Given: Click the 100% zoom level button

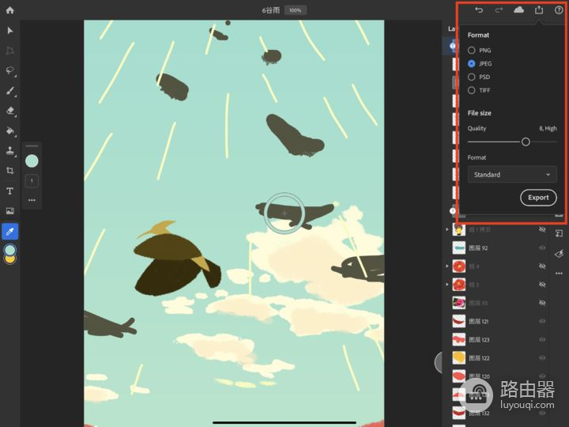Looking at the screenshot, I should tap(295, 10).
